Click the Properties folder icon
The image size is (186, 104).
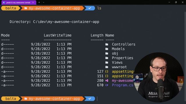pos(107,58)
